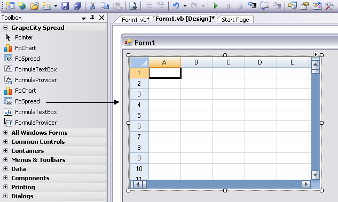Click the vertical scrollbar down arrow
The image size is (338, 202).
pyautogui.click(x=315, y=175)
